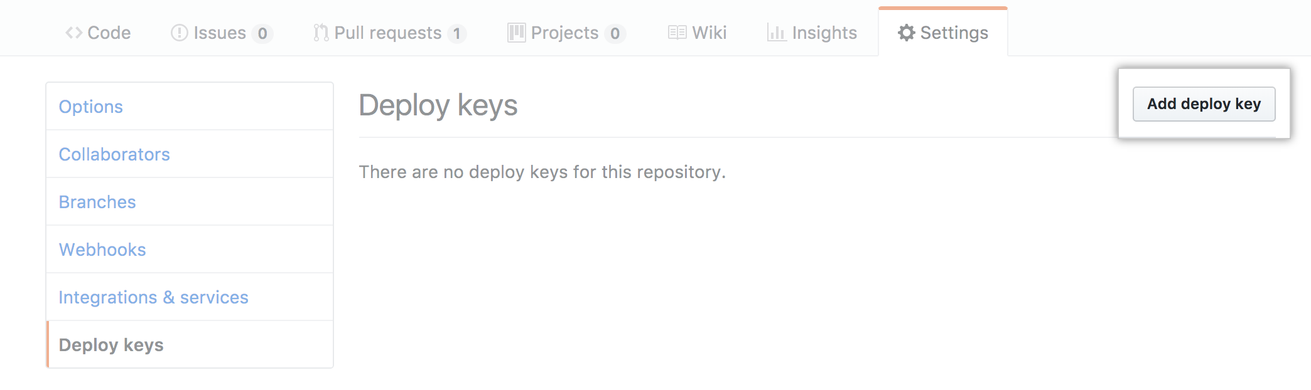Screen dimensions: 1311x390
Task: Click the exclamation circle icon beside Issues
Action: (178, 33)
